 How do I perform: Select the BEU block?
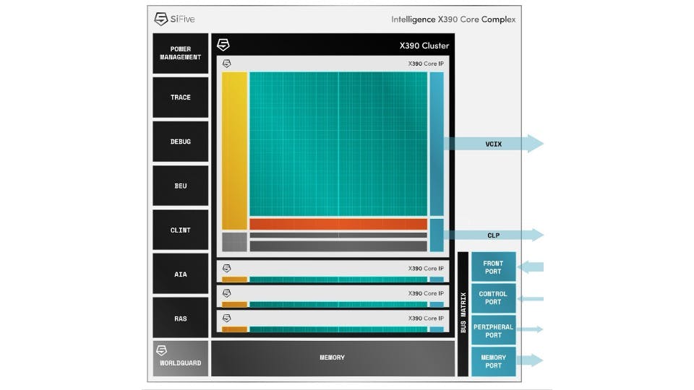coord(181,186)
